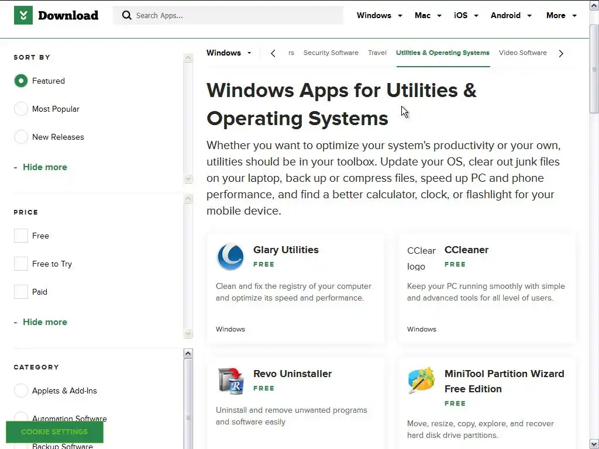
Task: Click the Search Apps input field
Action: (x=228, y=15)
